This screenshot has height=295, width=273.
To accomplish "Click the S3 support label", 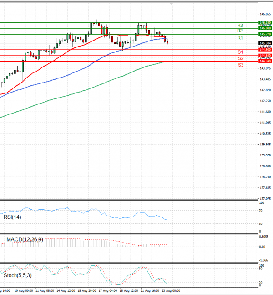I will [241, 65].
